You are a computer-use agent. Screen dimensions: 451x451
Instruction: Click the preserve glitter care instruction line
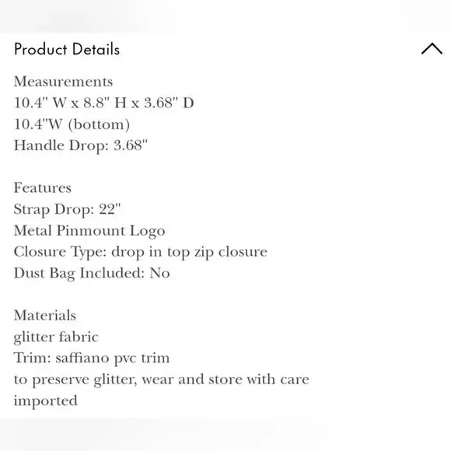[162, 379]
